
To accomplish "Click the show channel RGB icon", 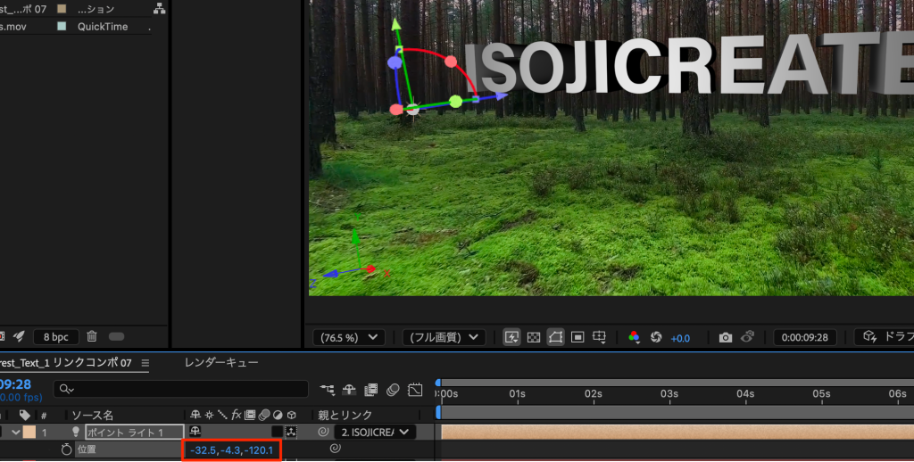I will point(635,337).
